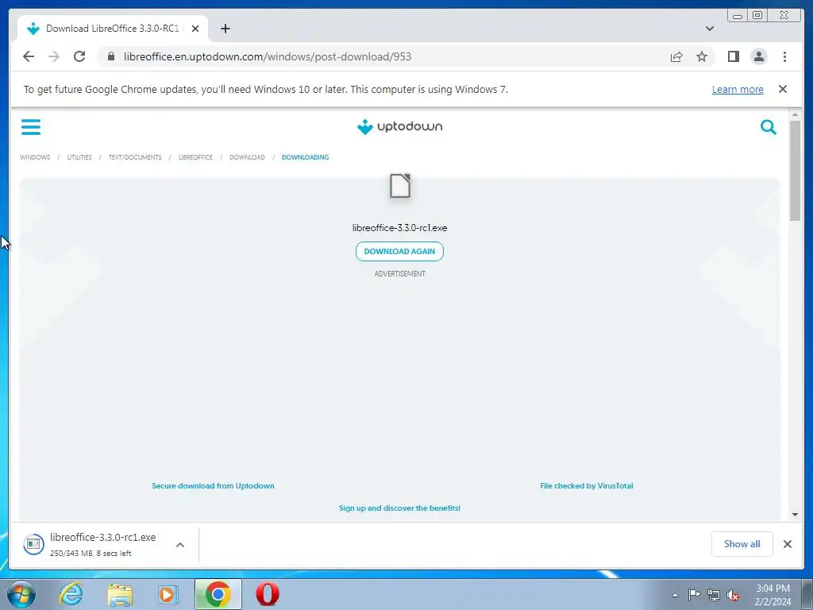
Task: Click the DOWNLOAD AGAIN button
Action: click(x=400, y=252)
